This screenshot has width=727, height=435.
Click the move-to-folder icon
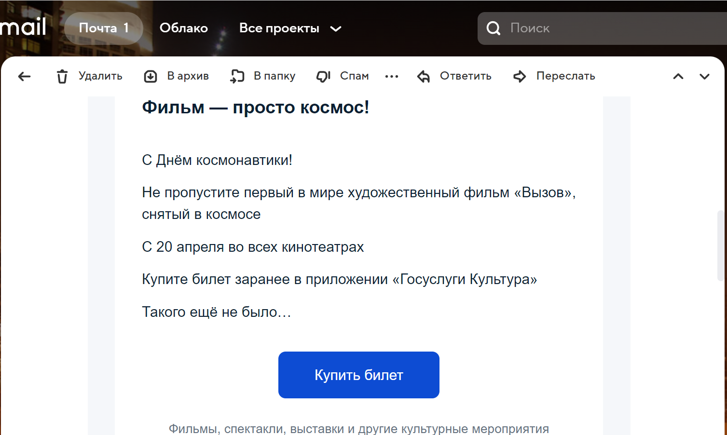tap(237, 76)
